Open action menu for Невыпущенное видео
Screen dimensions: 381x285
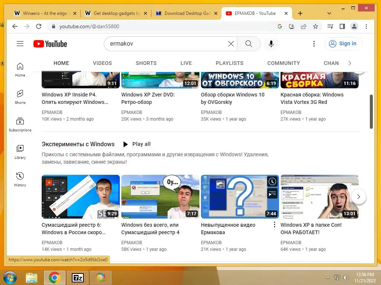point(274,225)
